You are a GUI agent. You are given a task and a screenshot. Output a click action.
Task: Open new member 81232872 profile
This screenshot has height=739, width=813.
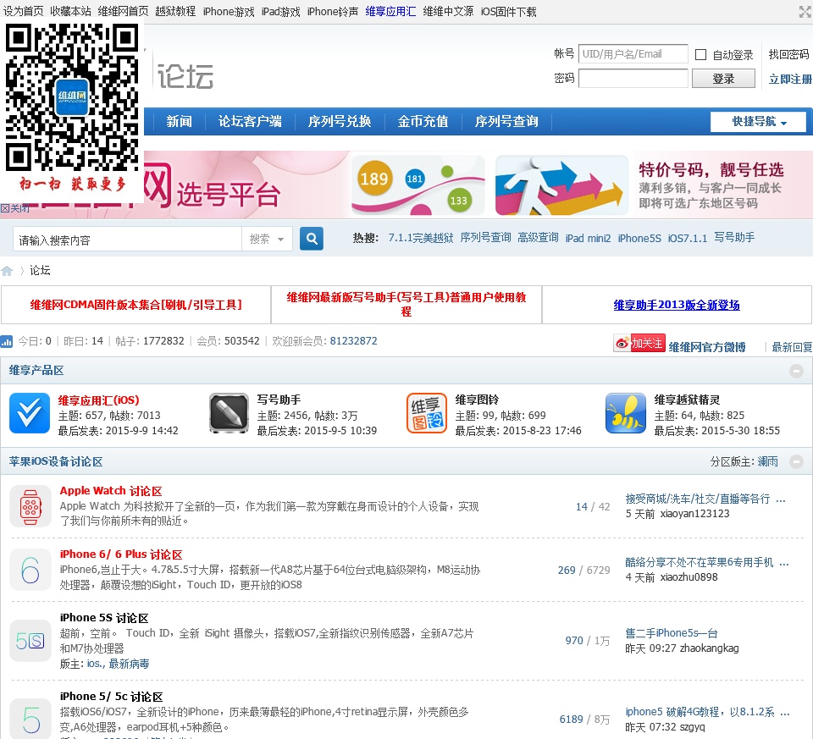click(354, 341)
